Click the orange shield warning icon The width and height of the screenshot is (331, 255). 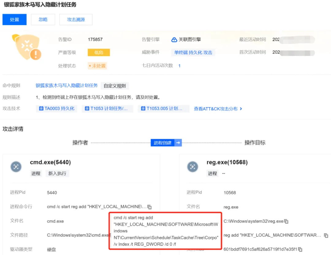click(x=27, y=47)
